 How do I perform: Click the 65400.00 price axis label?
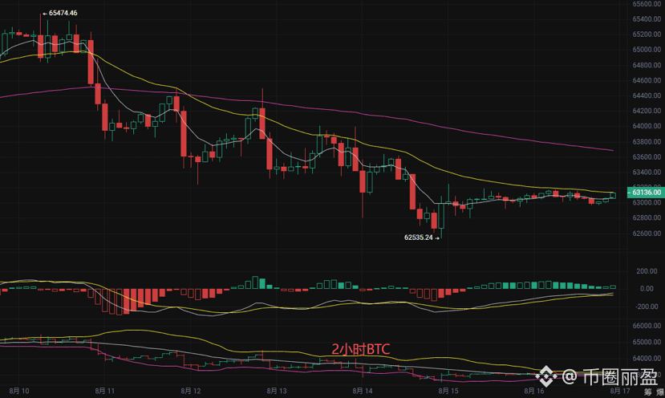click(x=647, y=19)
